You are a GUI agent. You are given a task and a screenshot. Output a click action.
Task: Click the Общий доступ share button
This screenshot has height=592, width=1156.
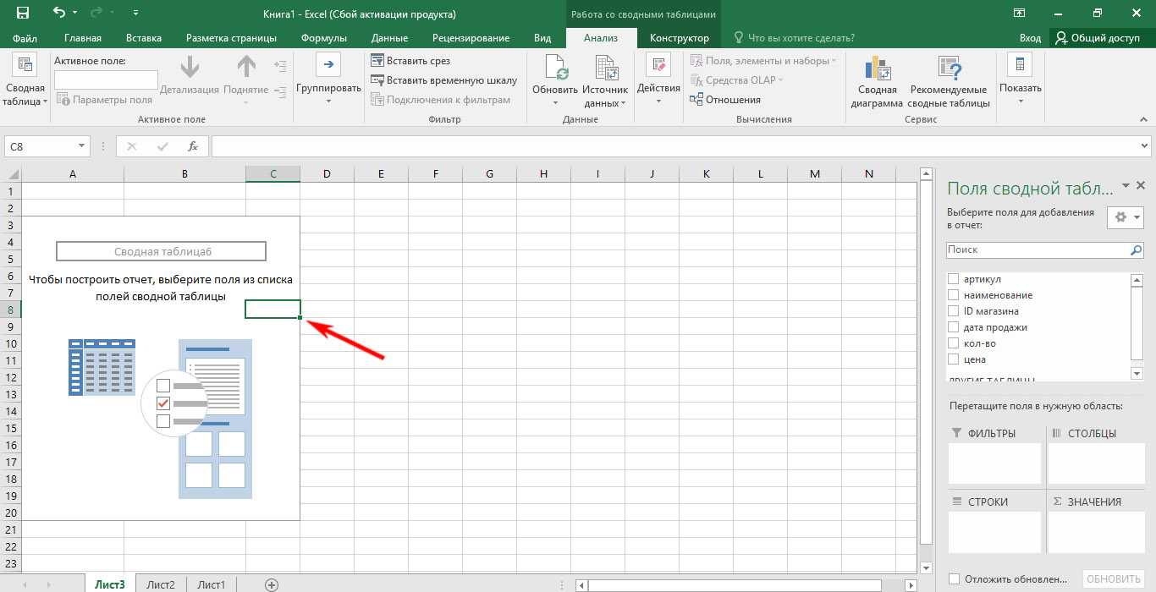(x=1098, y=38)
